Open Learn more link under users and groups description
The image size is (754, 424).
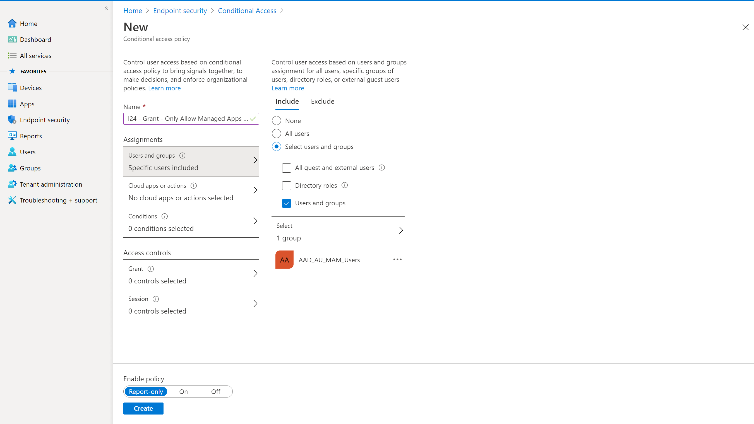tap(287, 88)
